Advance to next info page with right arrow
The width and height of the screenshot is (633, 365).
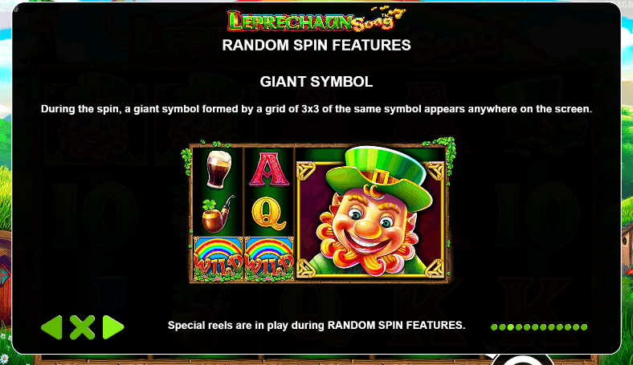click(113, 327)
